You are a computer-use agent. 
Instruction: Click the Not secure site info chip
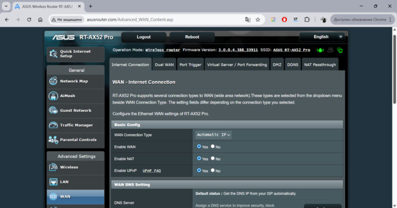(x=66, y=19)
